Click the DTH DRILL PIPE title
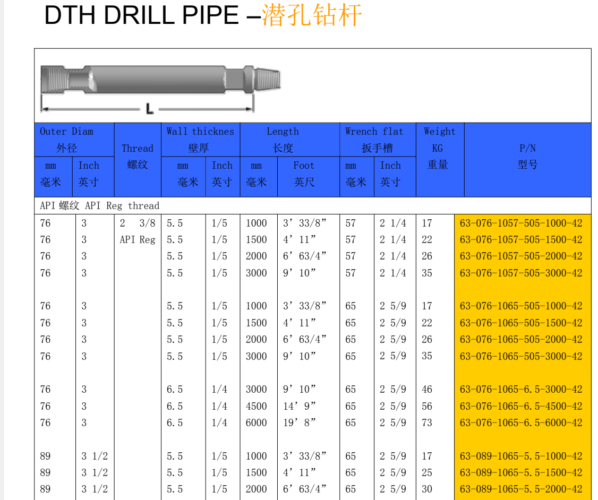This screenshot has width=598, height=500. pos(203,15)
